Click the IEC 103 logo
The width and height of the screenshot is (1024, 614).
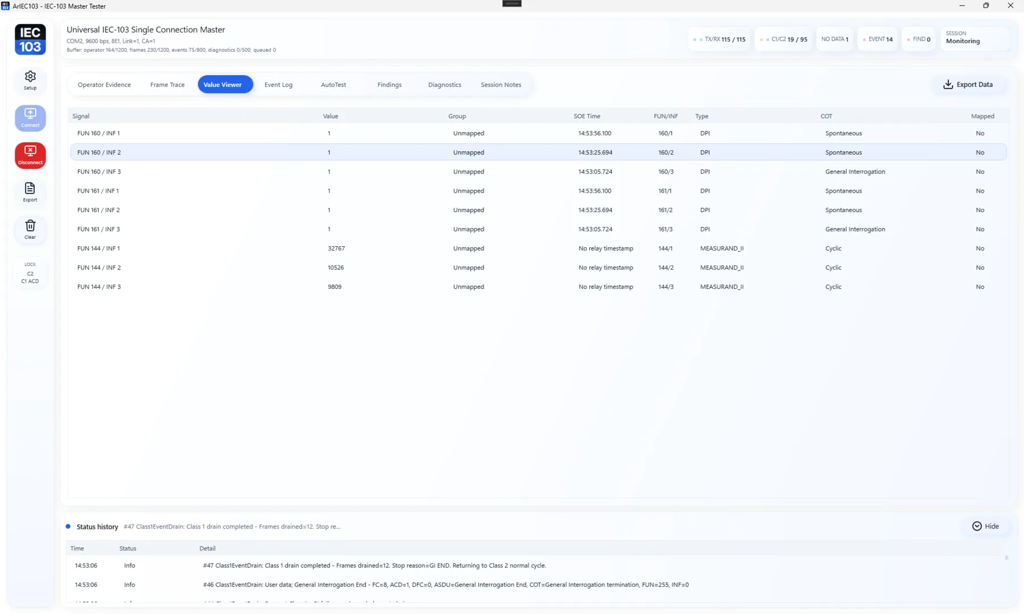point(30,39)
